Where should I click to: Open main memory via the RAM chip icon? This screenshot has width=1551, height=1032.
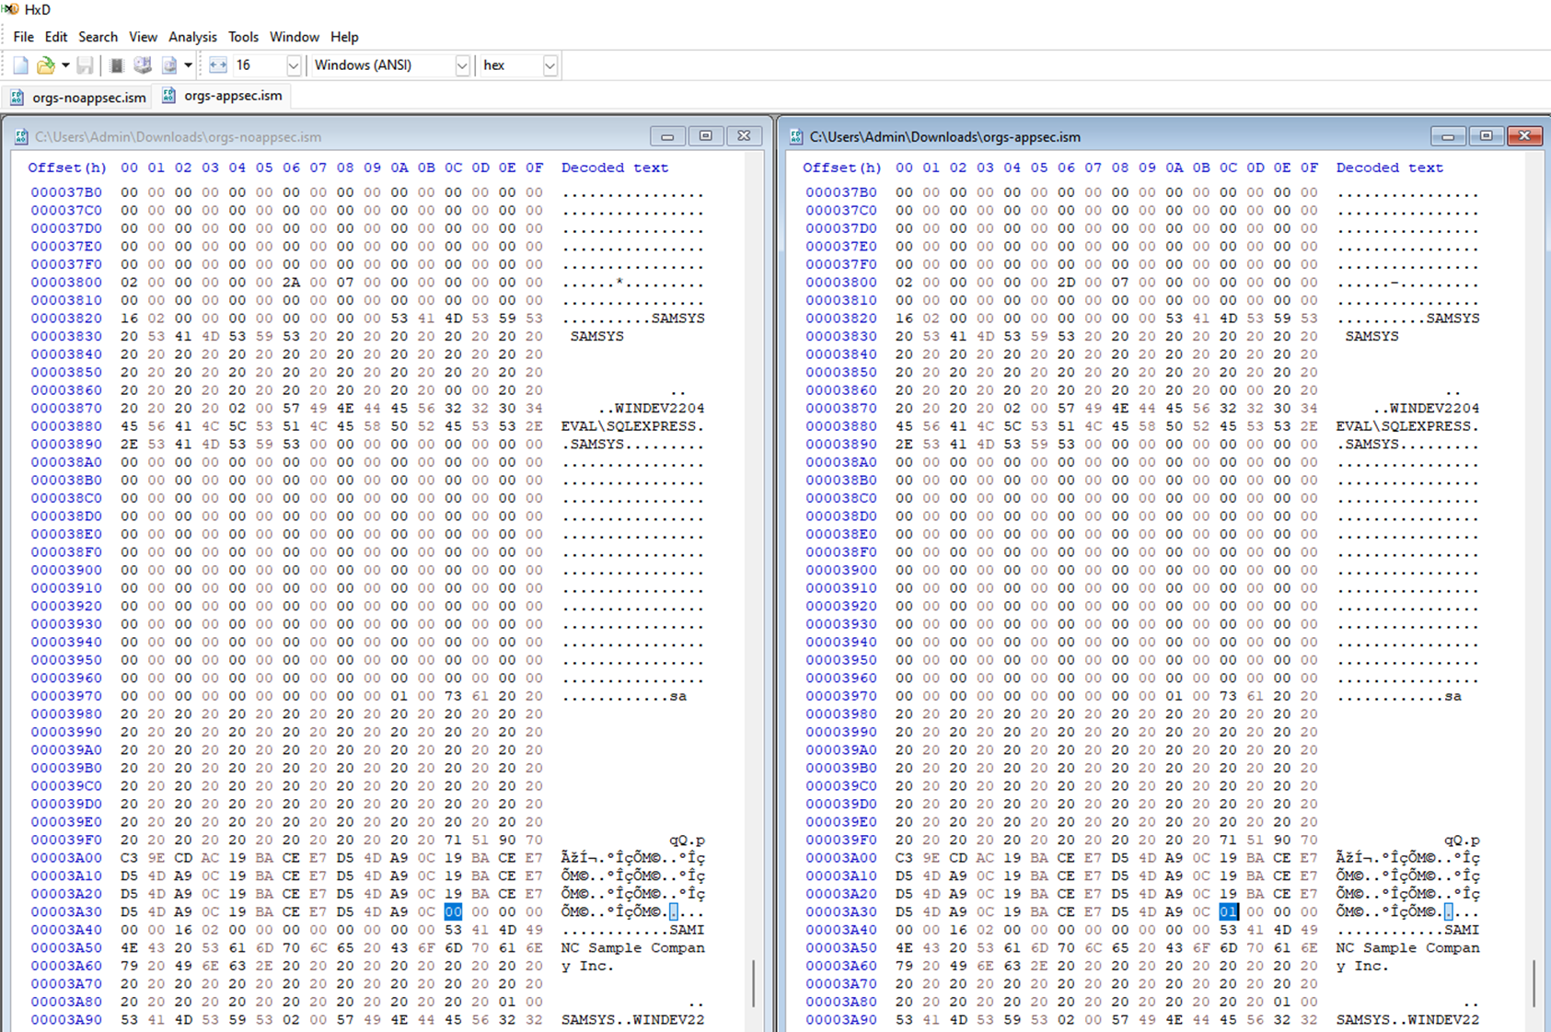point(117,65)
